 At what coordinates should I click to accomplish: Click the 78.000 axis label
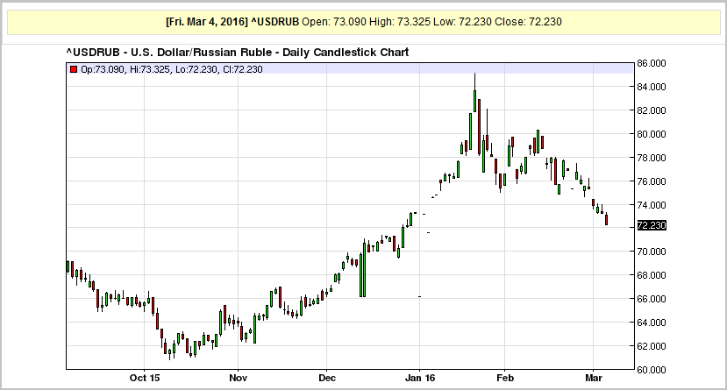pos(652,158)
